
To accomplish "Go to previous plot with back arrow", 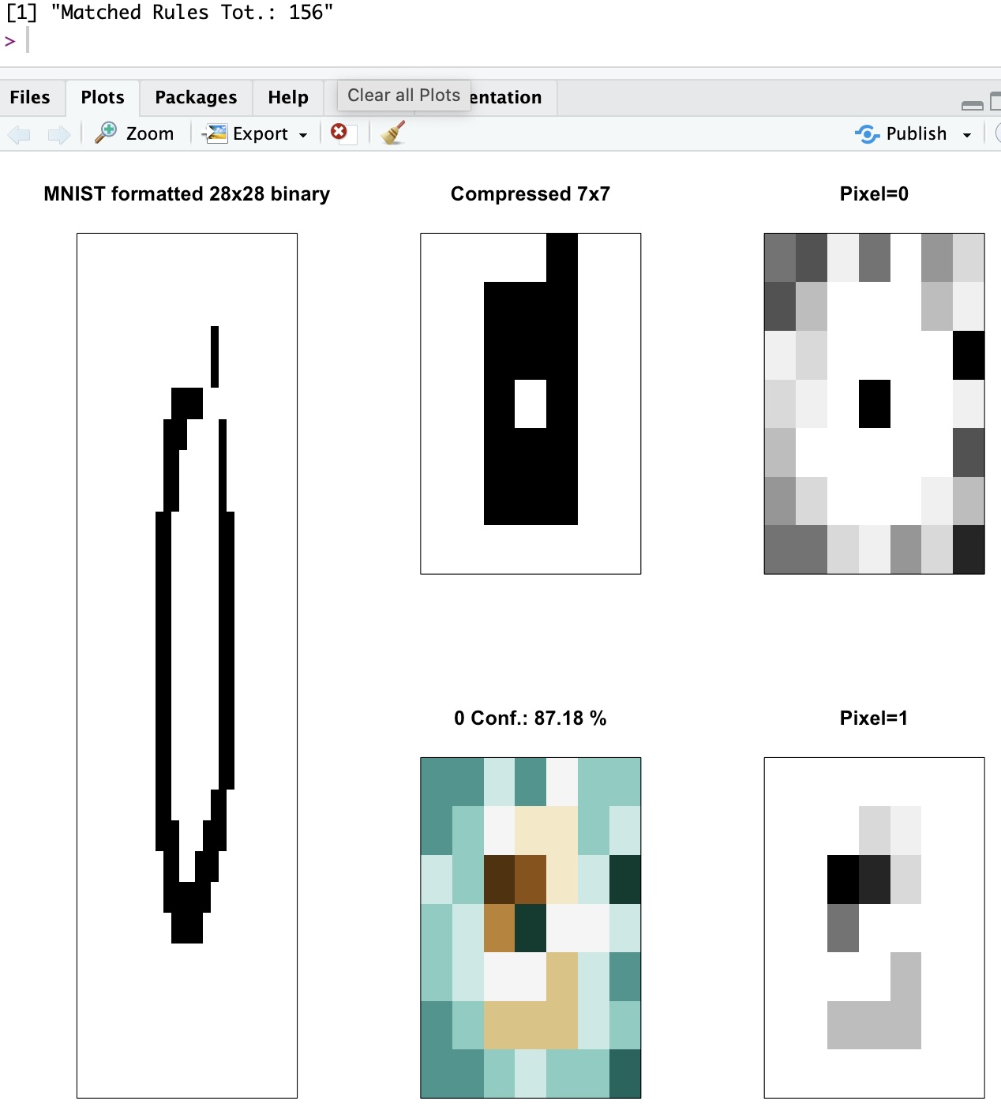I will (19, 134).
